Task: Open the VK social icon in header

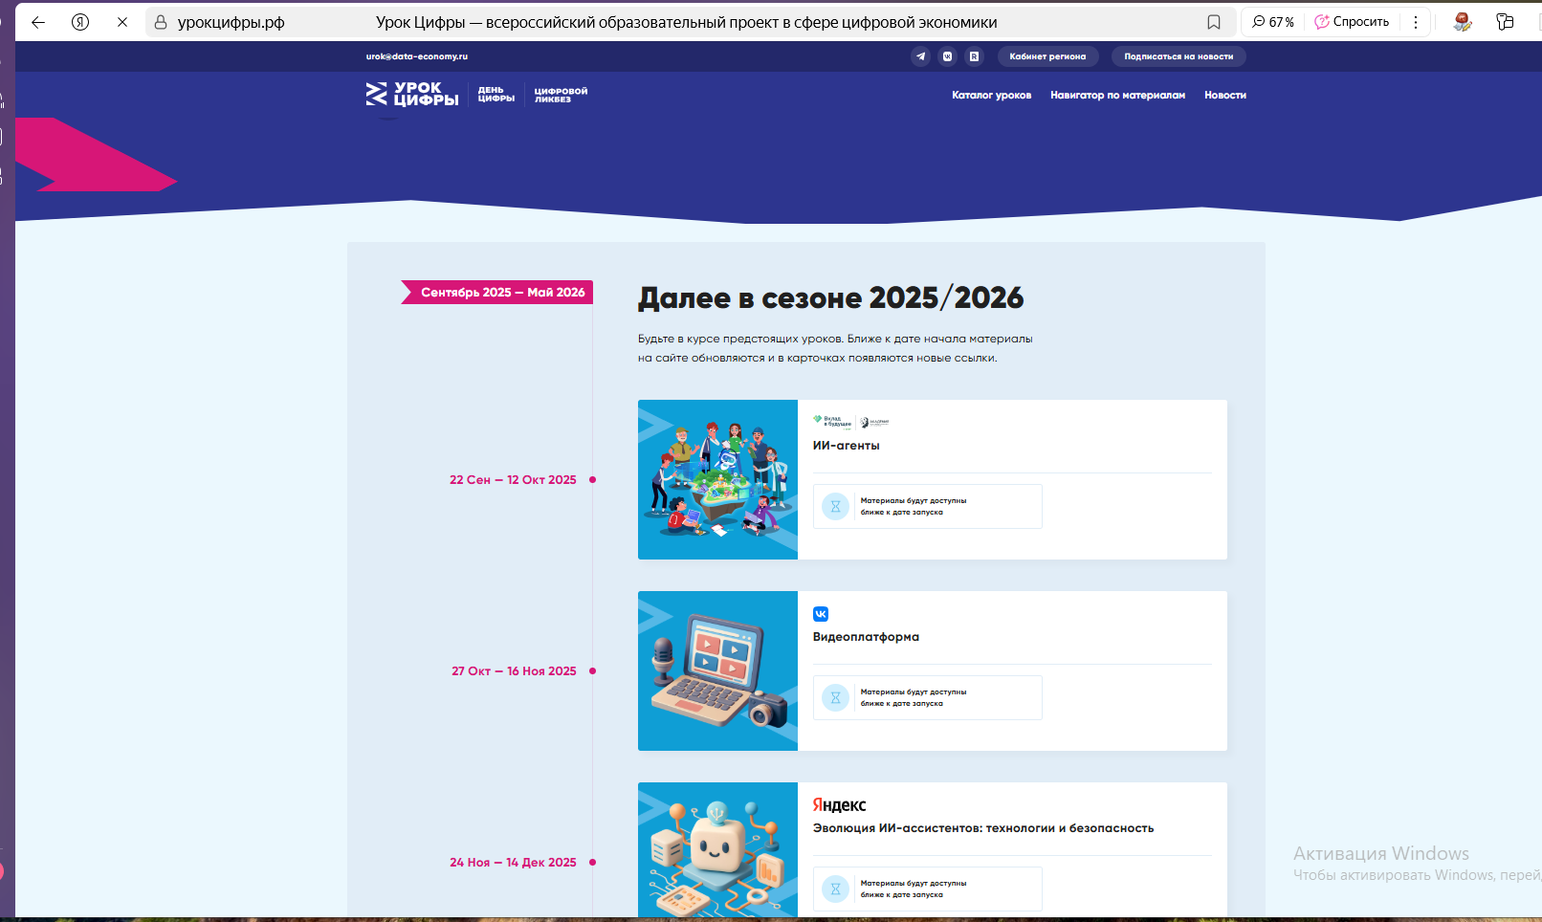Action: (947, 56)
